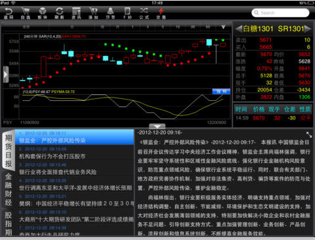Click the 昨结 value 5628
The width and height of the screenshot is (315, 240).
coord(304,61)
